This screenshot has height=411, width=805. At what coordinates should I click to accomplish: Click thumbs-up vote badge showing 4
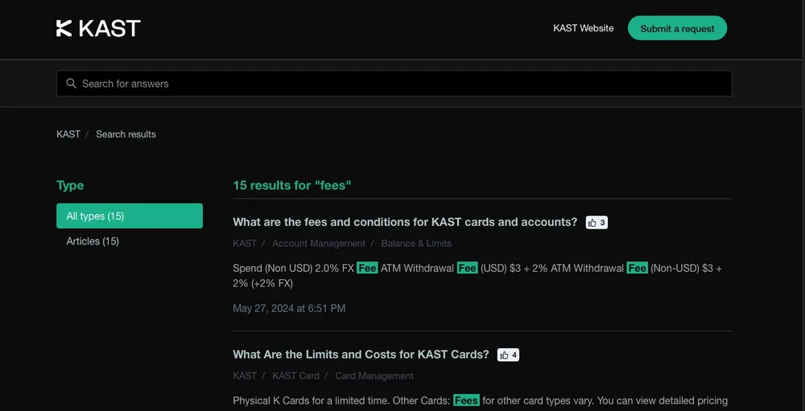click(x=508, y=355)
